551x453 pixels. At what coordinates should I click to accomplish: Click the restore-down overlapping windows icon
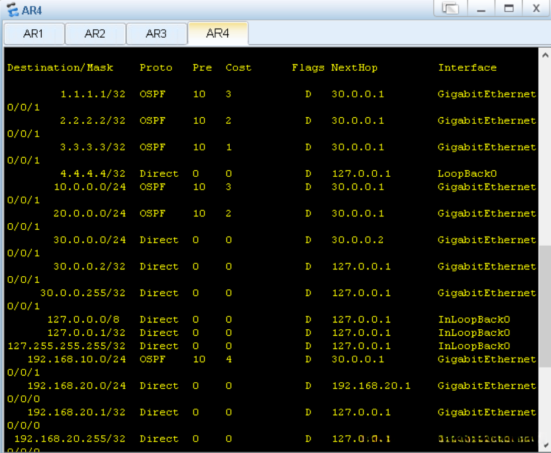(450, 8)
